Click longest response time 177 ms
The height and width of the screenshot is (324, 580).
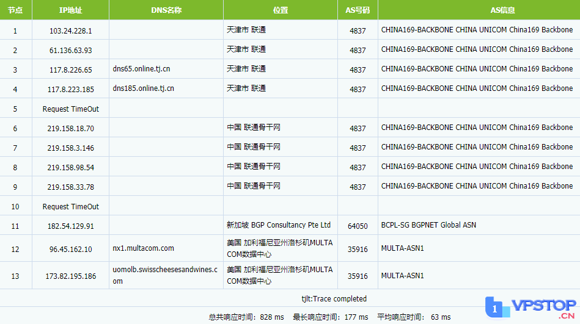330,317
